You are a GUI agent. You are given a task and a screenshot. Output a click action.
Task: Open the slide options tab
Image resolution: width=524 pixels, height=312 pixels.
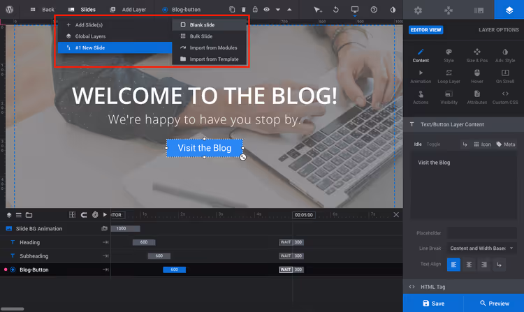click(x=479, y=10)
